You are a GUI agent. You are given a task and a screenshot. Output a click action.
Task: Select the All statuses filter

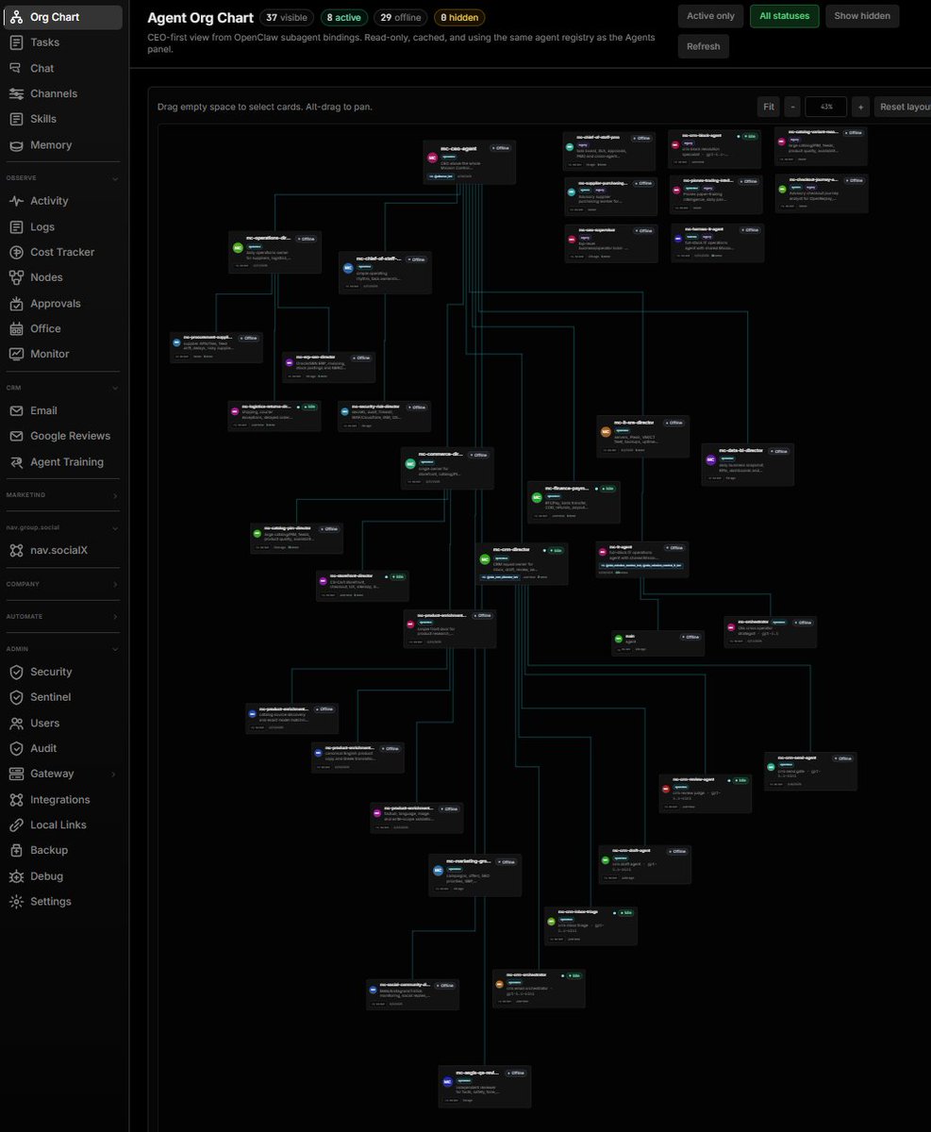pos(784,16)
